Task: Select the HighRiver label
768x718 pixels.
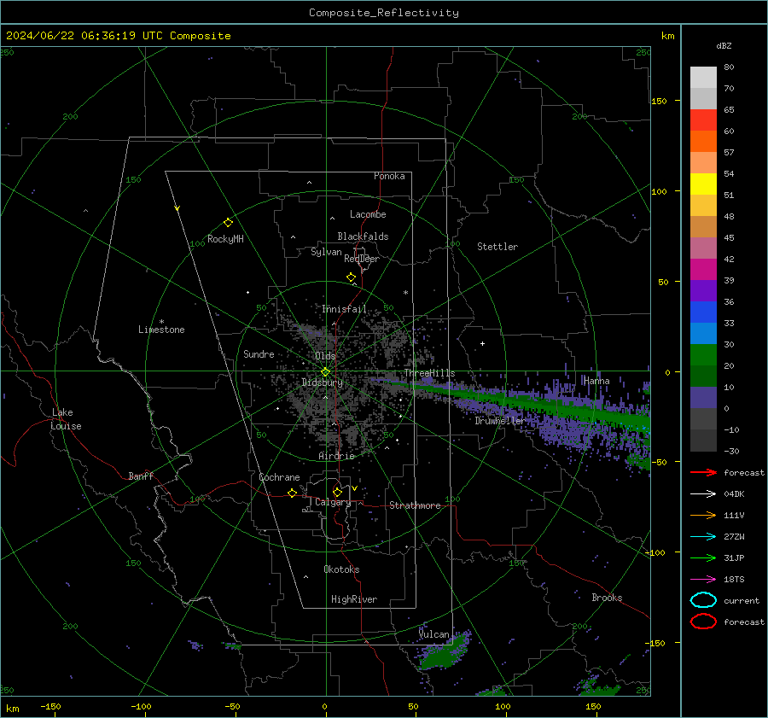Action: pos(354,599)
